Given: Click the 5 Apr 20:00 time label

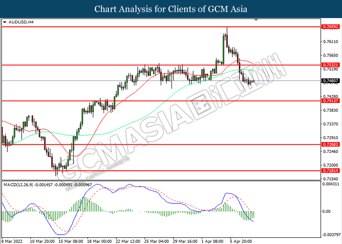Looking at the screenshot, I should (x=241, y=242).
